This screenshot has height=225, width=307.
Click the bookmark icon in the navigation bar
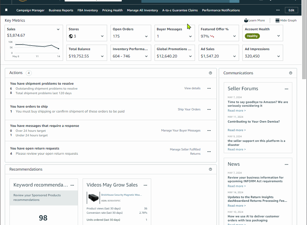pyautogui.click(x=6, y=10)
